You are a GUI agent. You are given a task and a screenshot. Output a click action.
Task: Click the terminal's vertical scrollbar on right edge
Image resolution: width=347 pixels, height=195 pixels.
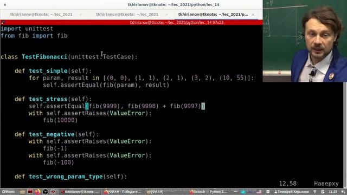345,135
